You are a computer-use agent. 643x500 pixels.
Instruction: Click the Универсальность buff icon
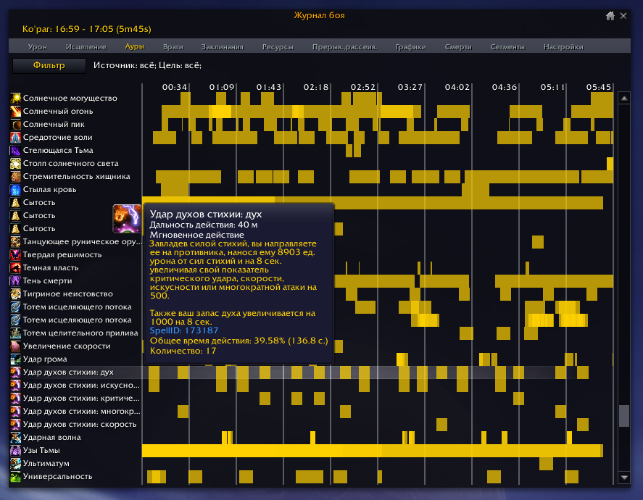15,476
